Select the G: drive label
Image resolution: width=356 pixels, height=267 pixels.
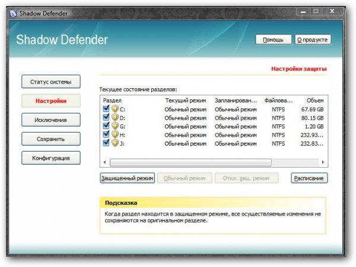click(x=122, y=126)
